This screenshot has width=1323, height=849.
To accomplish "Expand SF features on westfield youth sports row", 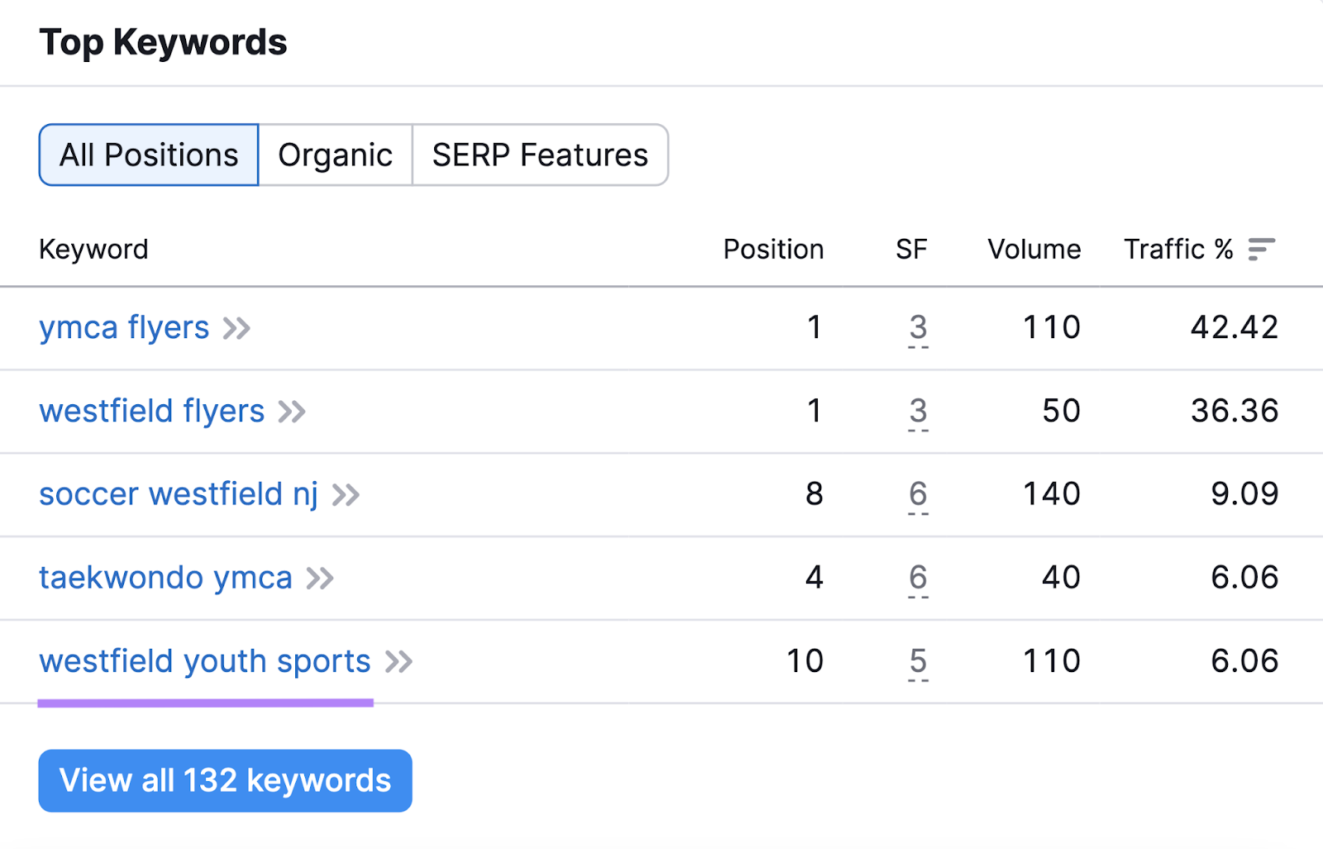I will (x=917, y=661).
